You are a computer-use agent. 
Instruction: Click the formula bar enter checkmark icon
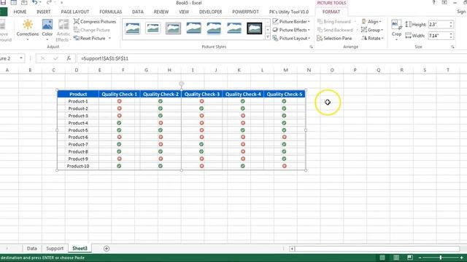(x=55, y=58)
